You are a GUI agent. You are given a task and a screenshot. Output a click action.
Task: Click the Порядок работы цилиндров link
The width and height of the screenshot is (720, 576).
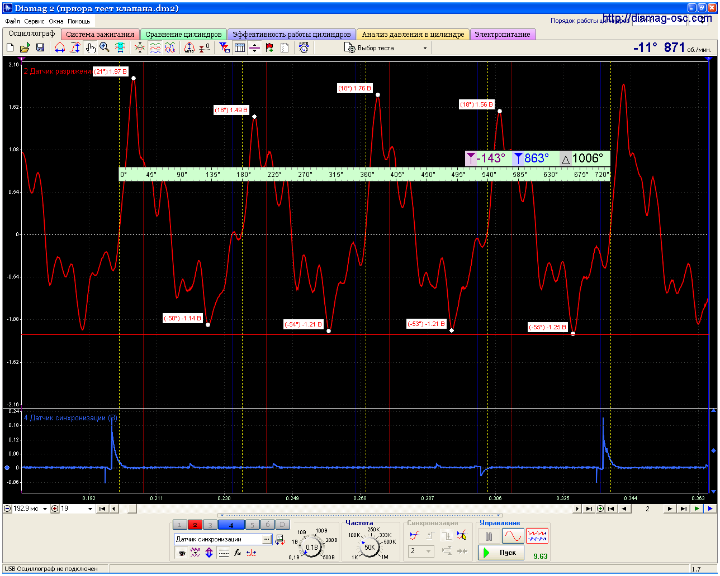pos(590,21)
